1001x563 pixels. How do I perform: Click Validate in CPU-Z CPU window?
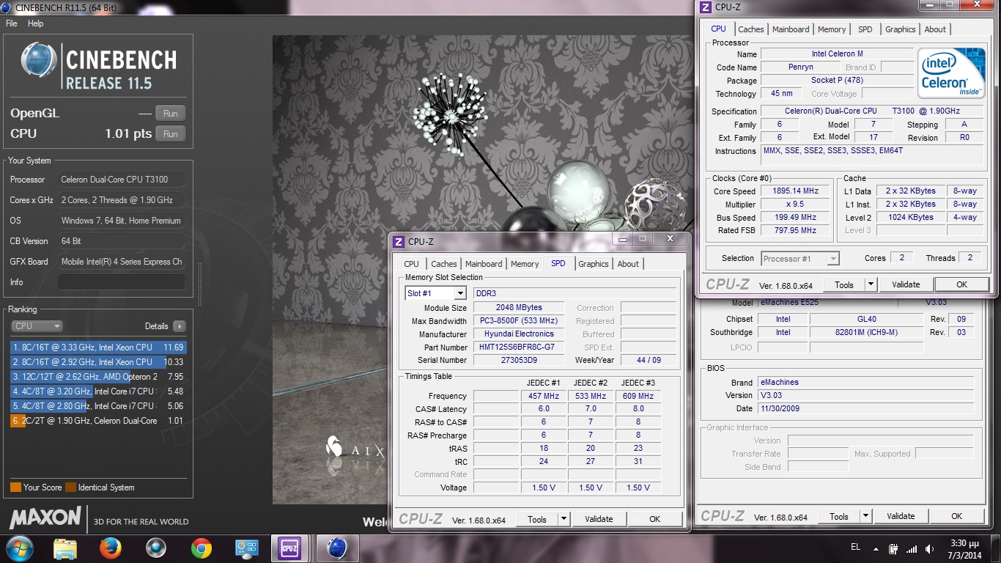(906, 284)
